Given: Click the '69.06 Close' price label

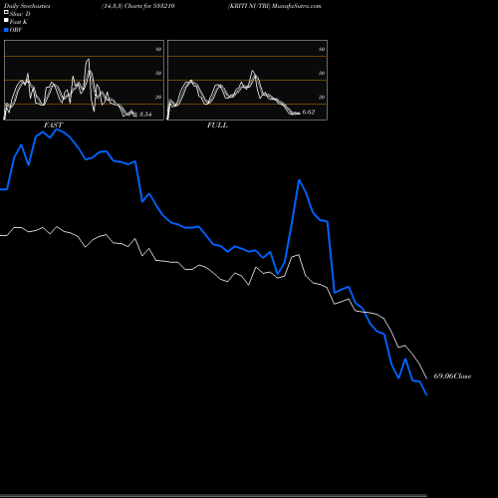Looking at the screenshot, I should click(x=452, y=376).
